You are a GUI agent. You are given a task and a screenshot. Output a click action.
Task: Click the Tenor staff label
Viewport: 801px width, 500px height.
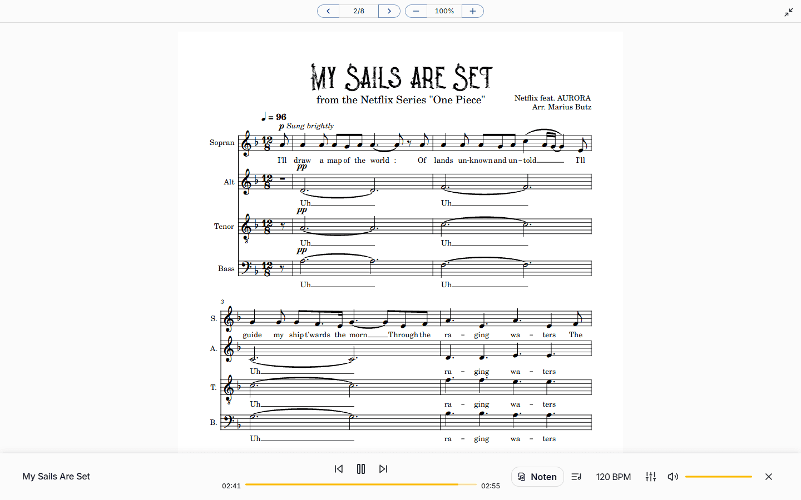click(224, 227)
